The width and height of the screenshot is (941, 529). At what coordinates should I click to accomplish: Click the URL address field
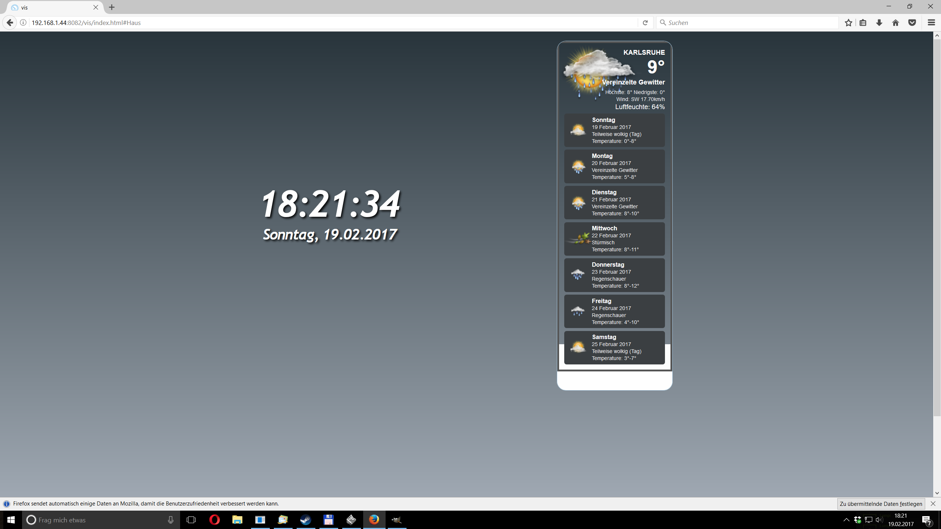[331, 23]
